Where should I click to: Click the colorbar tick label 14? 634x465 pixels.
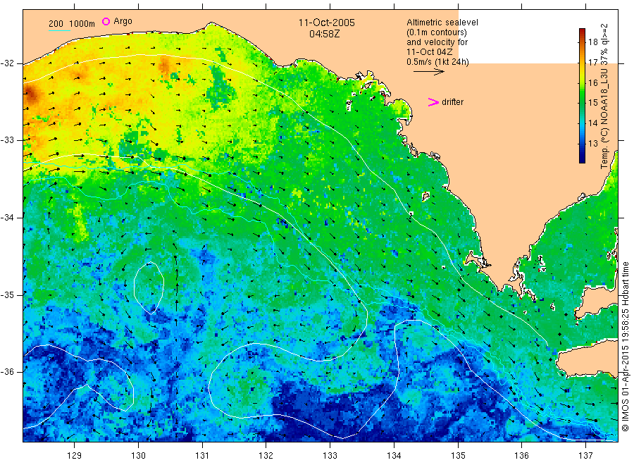(592, 123)
